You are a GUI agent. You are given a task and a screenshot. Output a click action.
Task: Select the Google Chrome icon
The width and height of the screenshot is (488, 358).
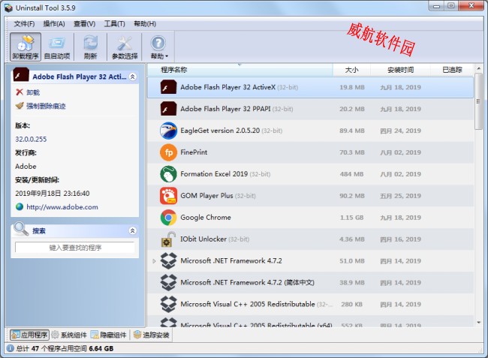click(168, 218)
